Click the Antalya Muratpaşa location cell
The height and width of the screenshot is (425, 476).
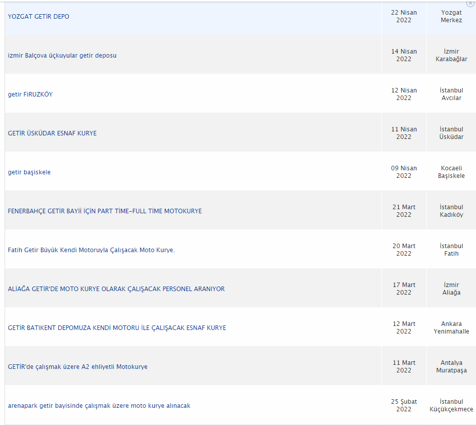[451, 366]
